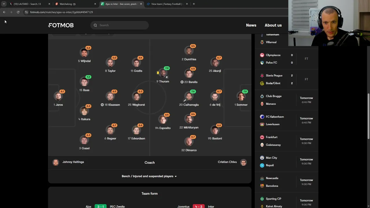Click Johnny Heitinga coach name
Screen dimensions: 370x208
pyautogui.click(x=73, y=162)
